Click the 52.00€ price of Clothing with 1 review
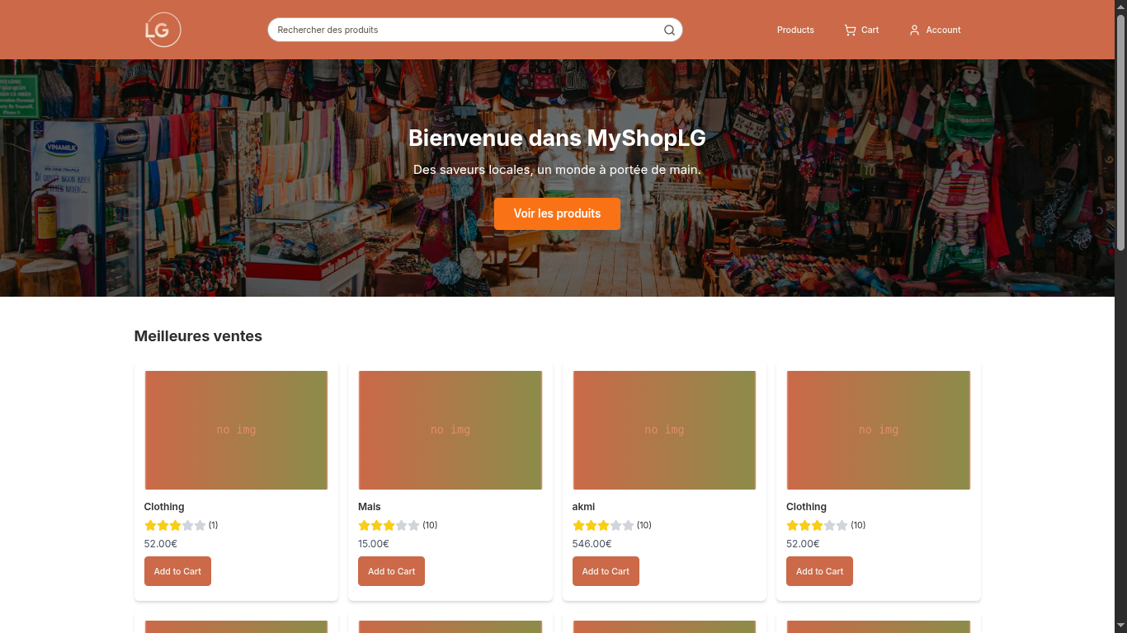This screenshot has width=1127, height=633. (x=161, y=544)
